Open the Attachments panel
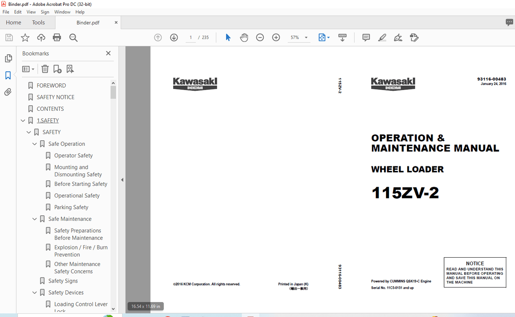 tap(8, 92)
